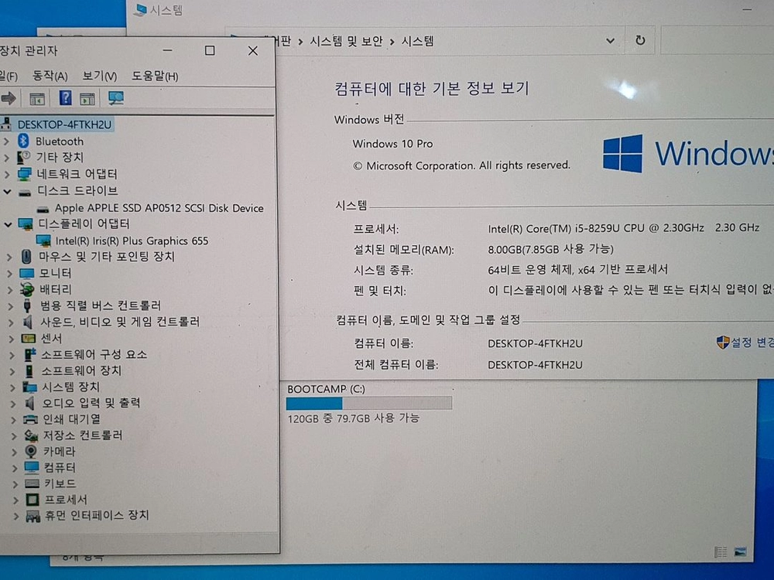
Task: Open the 동작(A) menu
Action: coord(50,76)
